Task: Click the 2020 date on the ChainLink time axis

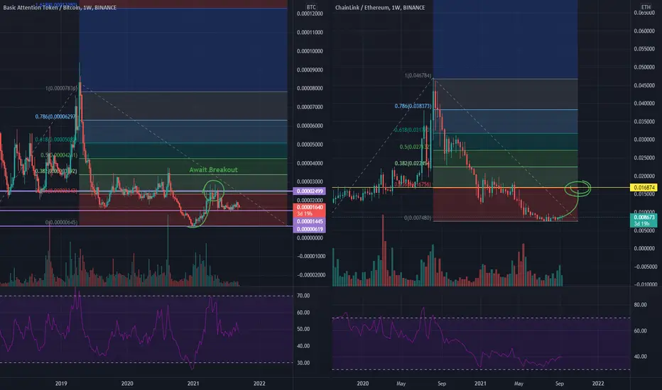Action: (363, 383)
